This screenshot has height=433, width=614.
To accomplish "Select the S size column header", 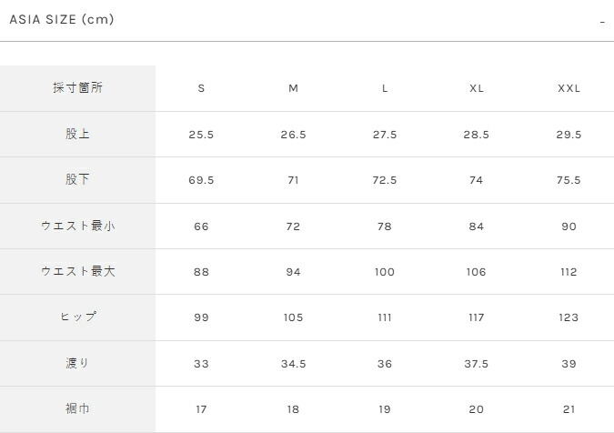I will pyautogui.click(x=201, y=88).
